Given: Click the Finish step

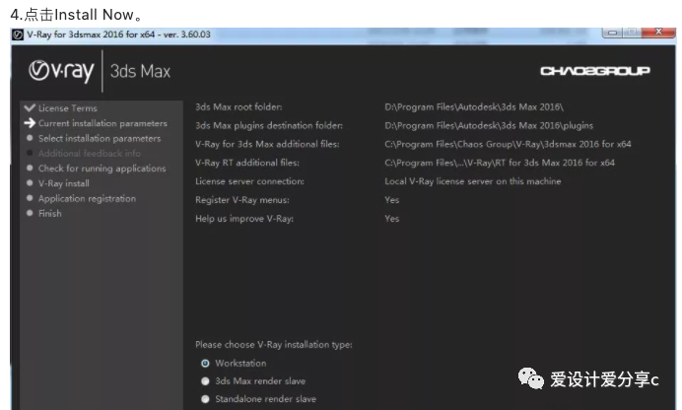Looking at the screenshot, I should pos(49,213).
